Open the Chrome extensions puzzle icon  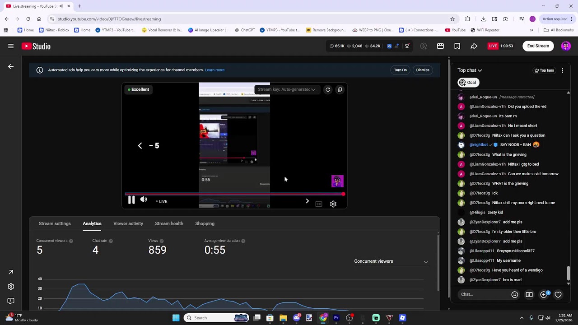point(467,19)
